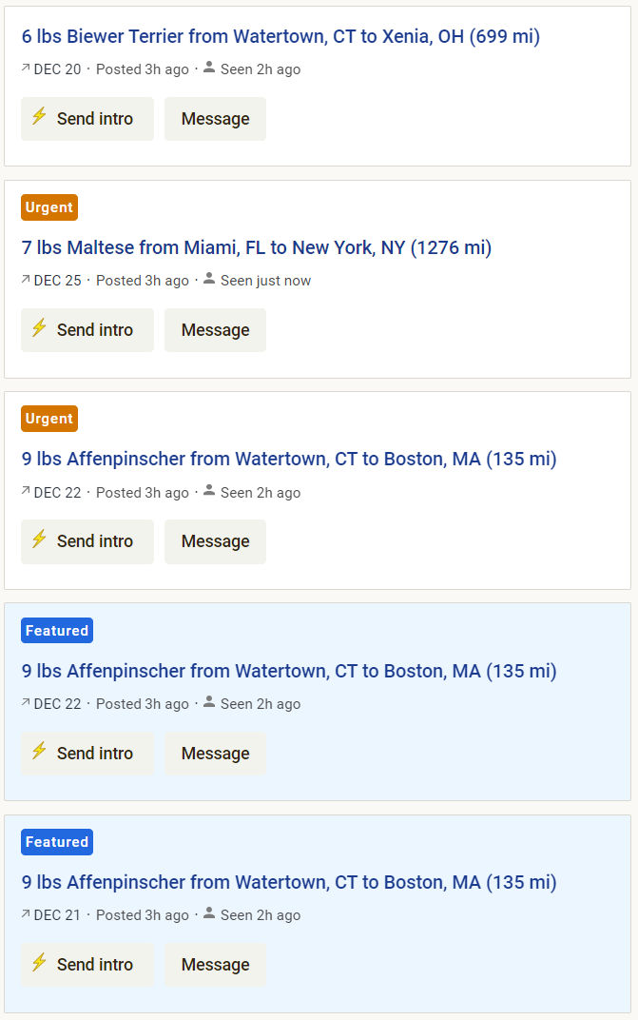Click lightning icon on Maltese listing
This screenshot has width=638, height=1020.
click(x=39, y=328)
